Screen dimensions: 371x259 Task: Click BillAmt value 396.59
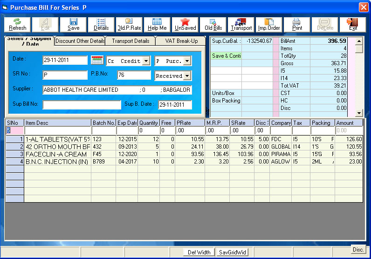click(329, 41)
